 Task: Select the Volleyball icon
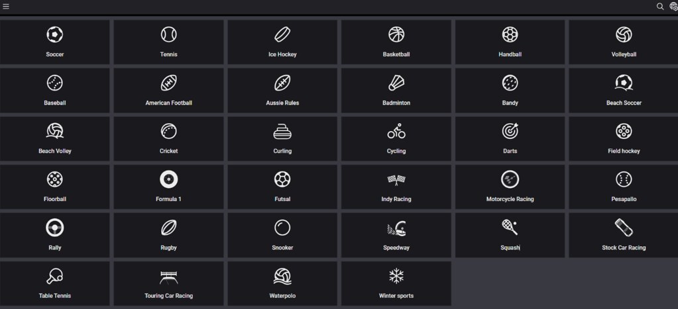pos(624,34)
